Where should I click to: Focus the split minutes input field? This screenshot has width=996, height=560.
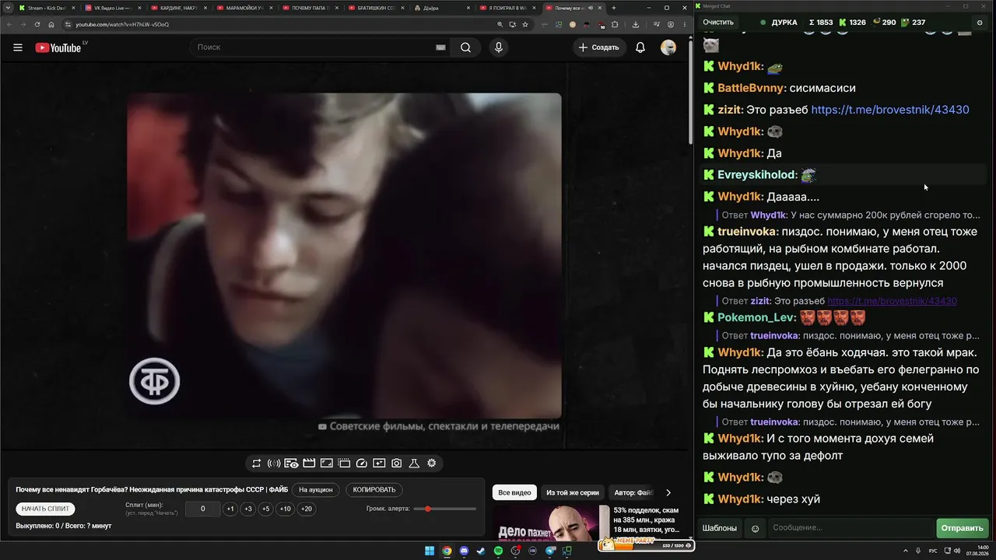point(203,509)
